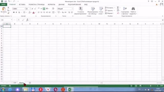Toggle Italic (К) formatting

click(x=16, y=12)
